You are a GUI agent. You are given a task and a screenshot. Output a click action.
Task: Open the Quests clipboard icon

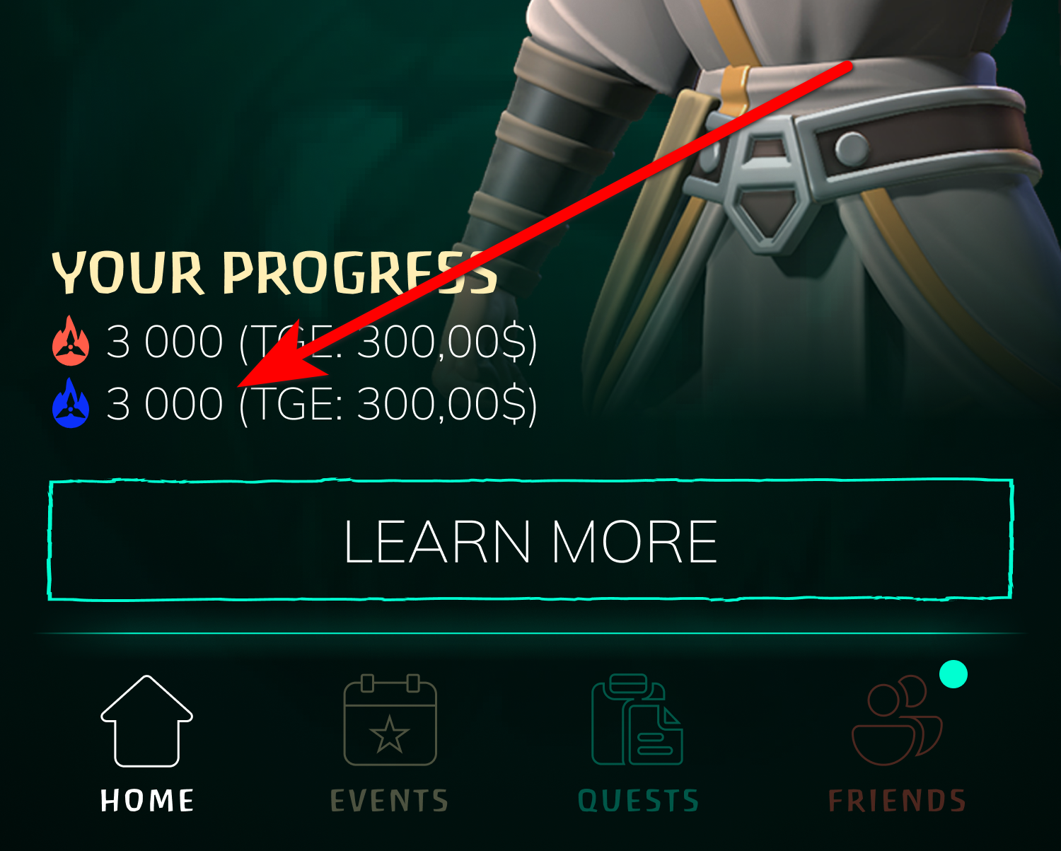coord(637,719)
